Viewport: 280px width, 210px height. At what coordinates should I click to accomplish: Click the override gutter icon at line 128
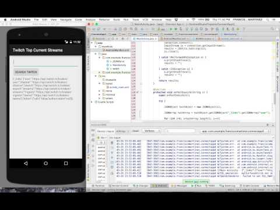pyautogui.click(x=137, y=92)
